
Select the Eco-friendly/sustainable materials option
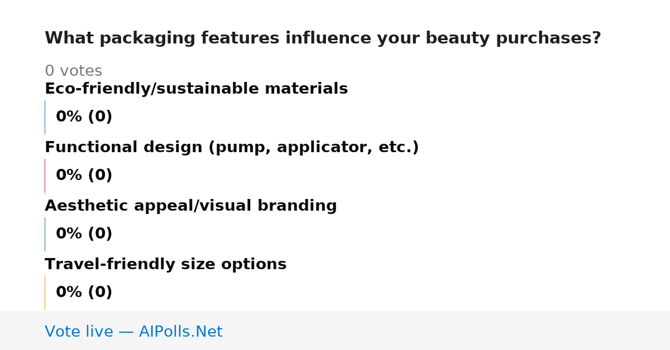coord(196,89)
